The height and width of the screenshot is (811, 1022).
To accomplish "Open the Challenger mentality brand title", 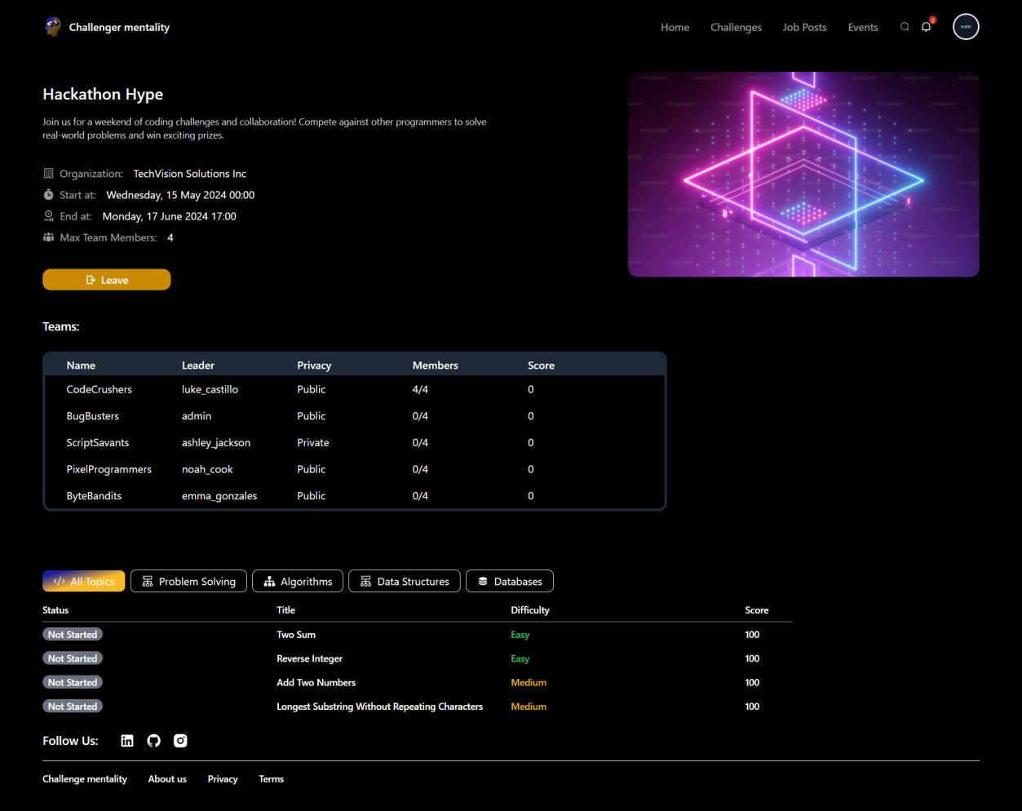I will point(119,27).
